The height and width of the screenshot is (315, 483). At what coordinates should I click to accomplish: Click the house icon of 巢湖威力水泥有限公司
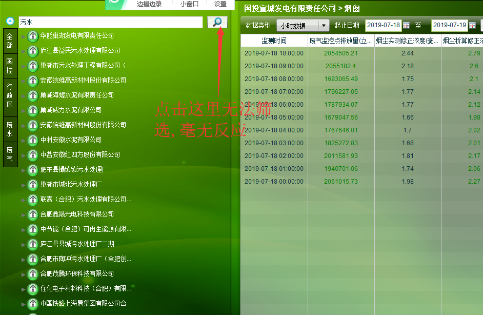pos(33,110)
